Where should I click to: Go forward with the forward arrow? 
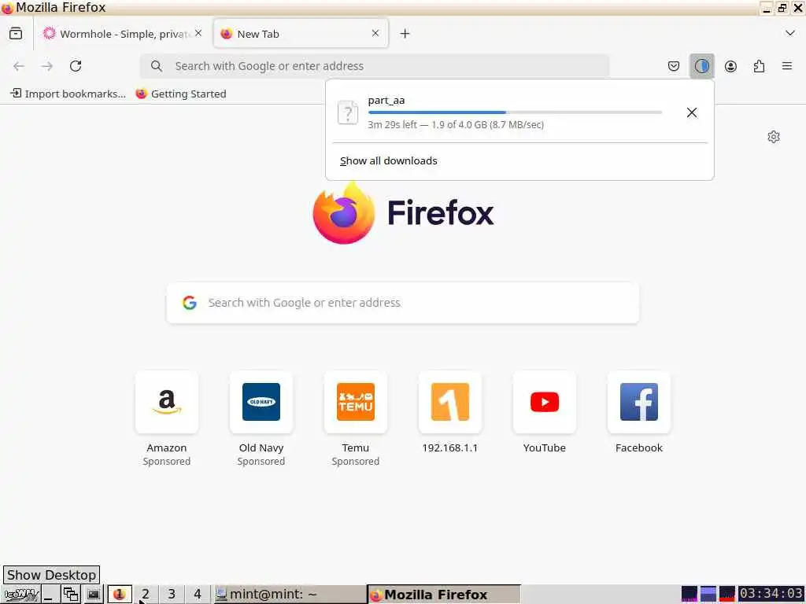point(47,66)
